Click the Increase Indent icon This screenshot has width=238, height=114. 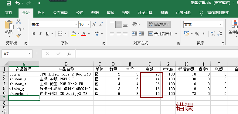(x=141, y=34)
